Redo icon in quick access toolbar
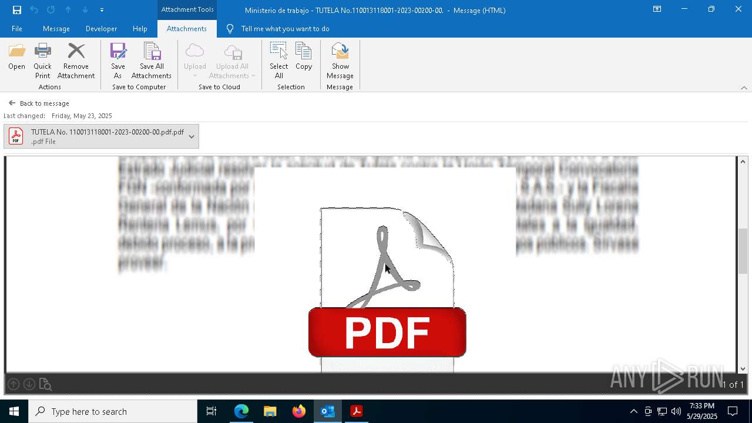Viewport: 752px width, 423px height. pyautogui.click(x=51, y=10)
